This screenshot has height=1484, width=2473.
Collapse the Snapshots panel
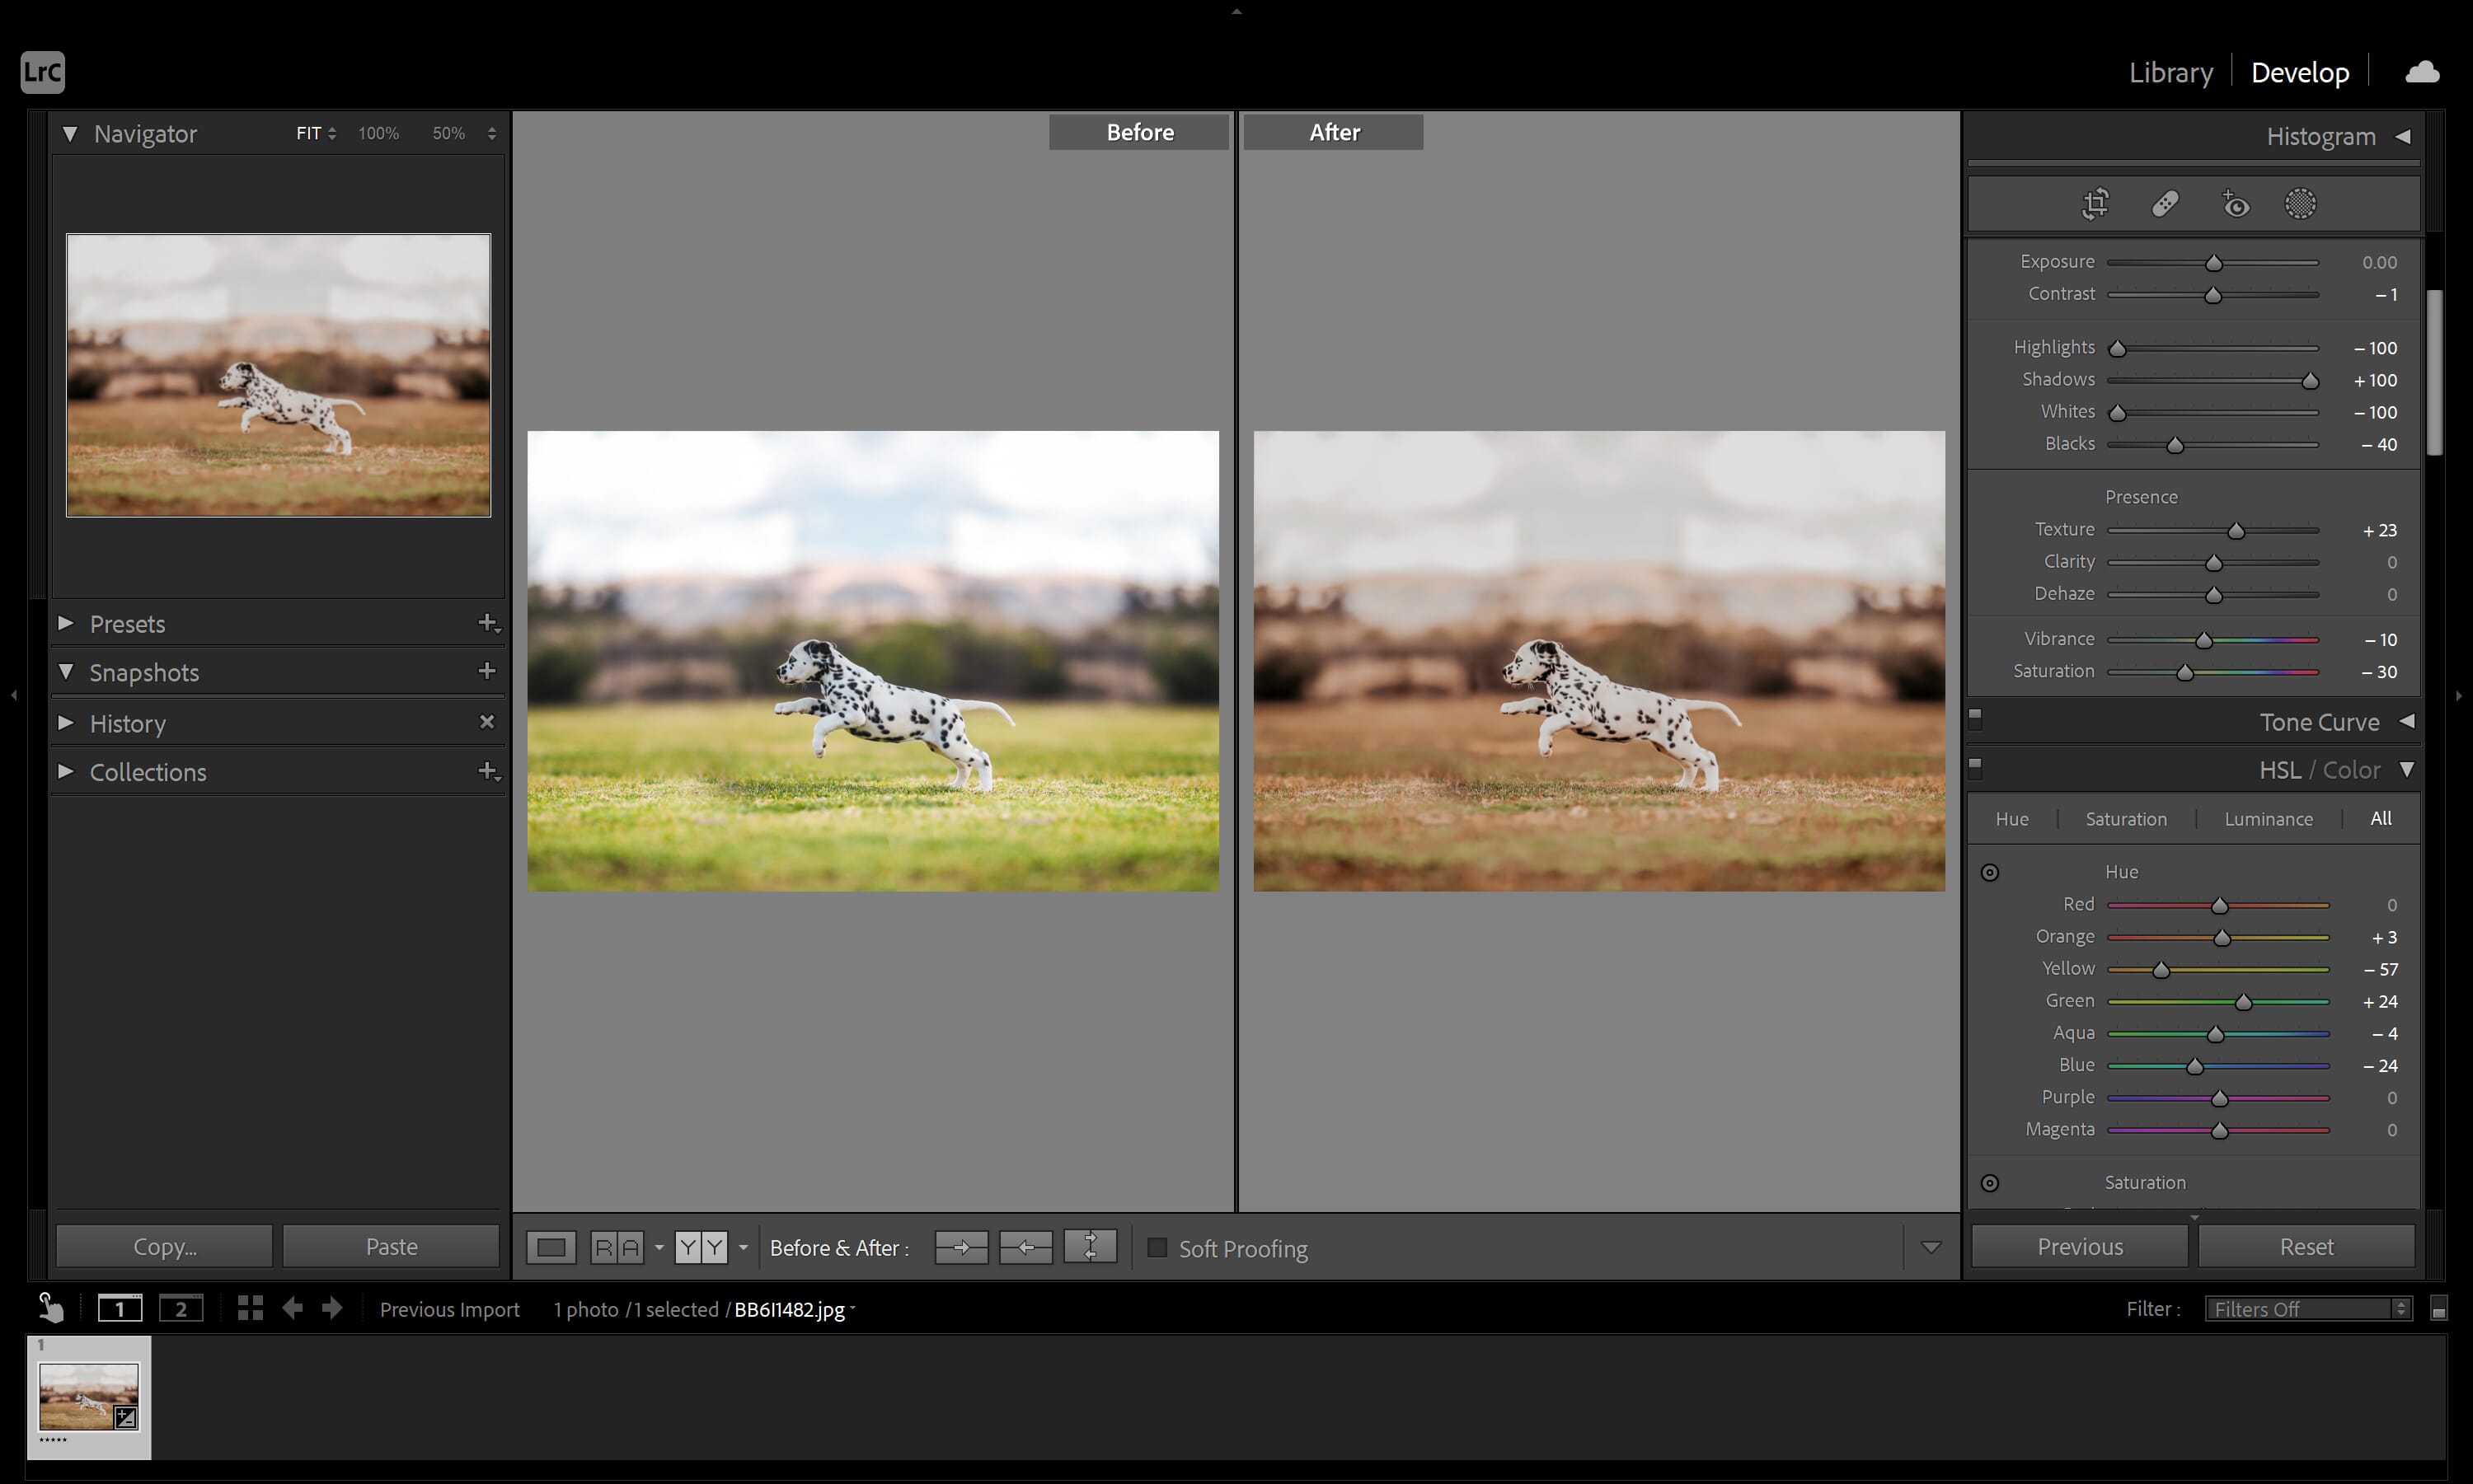(x=66, y=671)
